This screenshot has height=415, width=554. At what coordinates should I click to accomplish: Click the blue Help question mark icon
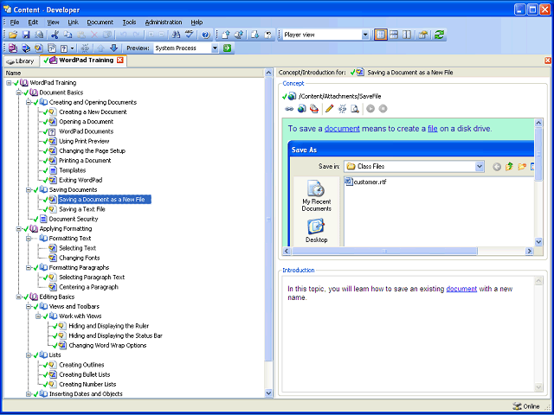tap(206, 35)
